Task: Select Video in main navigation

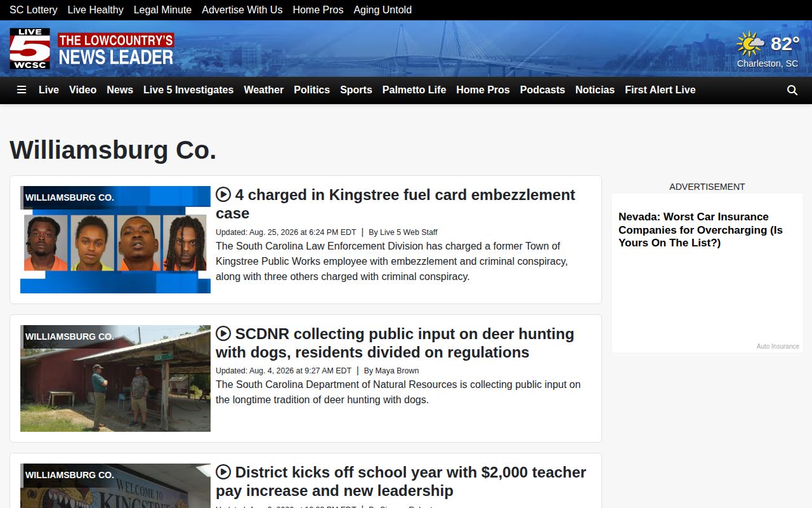Action: [82, 90]
